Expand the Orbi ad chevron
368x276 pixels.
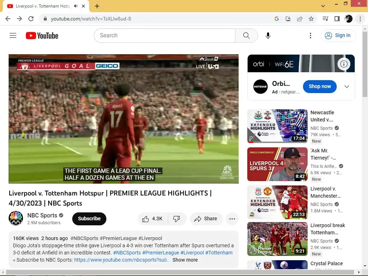pos(347,87)
